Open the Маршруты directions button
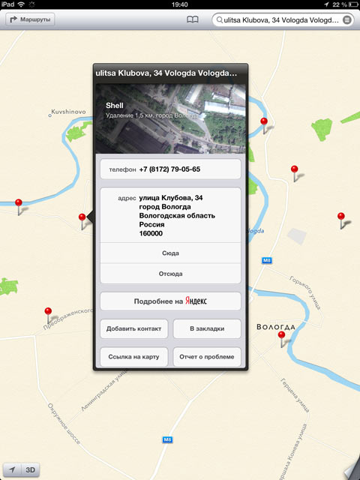 point(30,19)
